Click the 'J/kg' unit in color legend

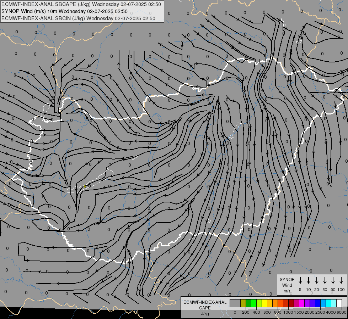(x=205, y=314)
